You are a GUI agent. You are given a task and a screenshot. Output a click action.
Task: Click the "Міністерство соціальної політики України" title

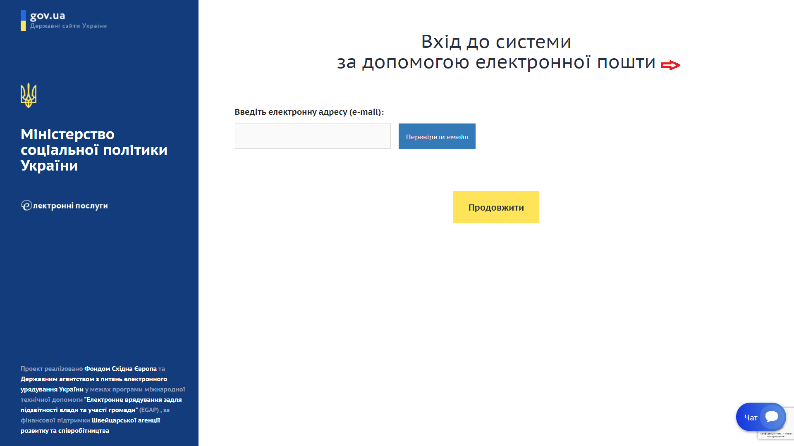(x=94, y=149)
